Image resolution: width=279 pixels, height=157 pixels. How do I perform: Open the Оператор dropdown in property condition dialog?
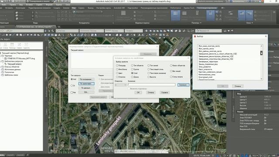pos(121,85)
